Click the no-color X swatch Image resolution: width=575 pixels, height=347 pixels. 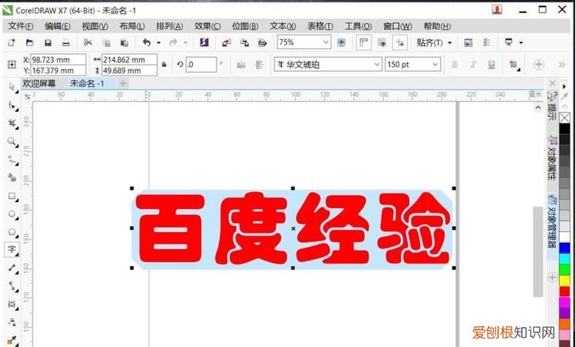click(565, 118)
